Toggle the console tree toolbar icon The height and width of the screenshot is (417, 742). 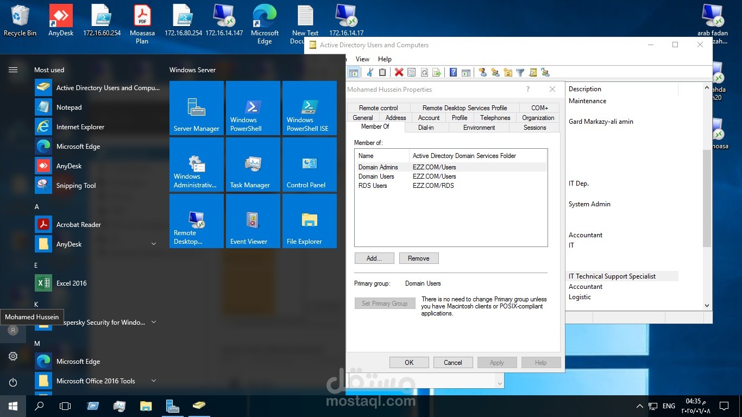click(353, 72)
